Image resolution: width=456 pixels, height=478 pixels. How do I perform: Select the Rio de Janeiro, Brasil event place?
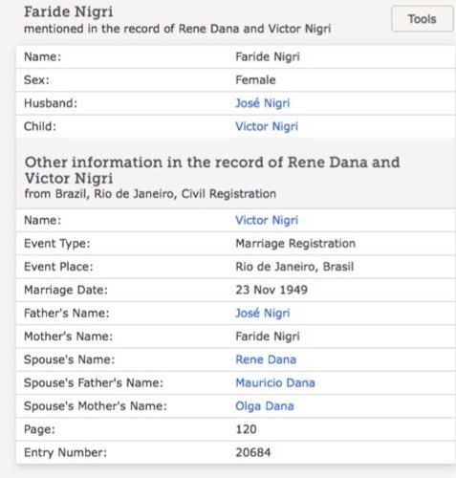point(294,267)
